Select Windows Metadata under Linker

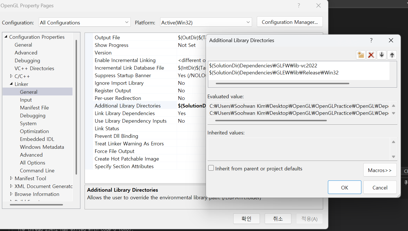[x=42, y=147]
